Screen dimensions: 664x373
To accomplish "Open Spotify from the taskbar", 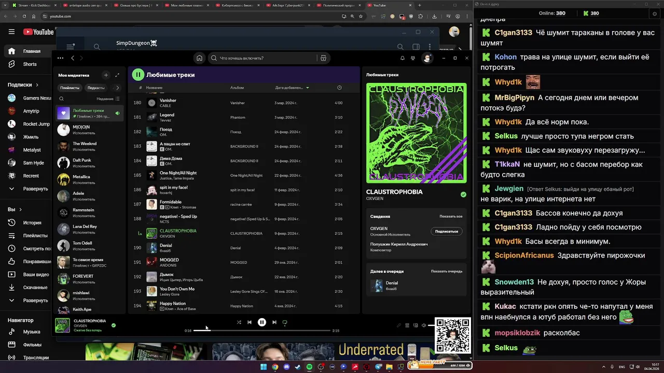I will [309, 367].
